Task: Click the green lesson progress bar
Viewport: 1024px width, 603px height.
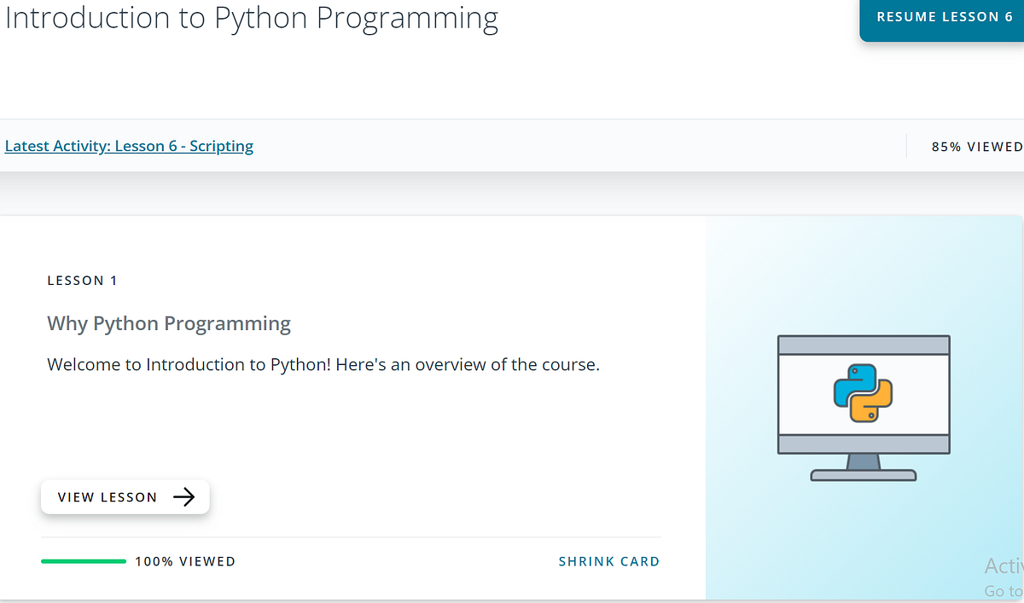Action: pos(84,561)
